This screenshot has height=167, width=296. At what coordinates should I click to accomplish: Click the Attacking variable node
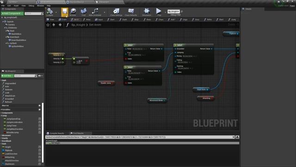tap(205, 98)
